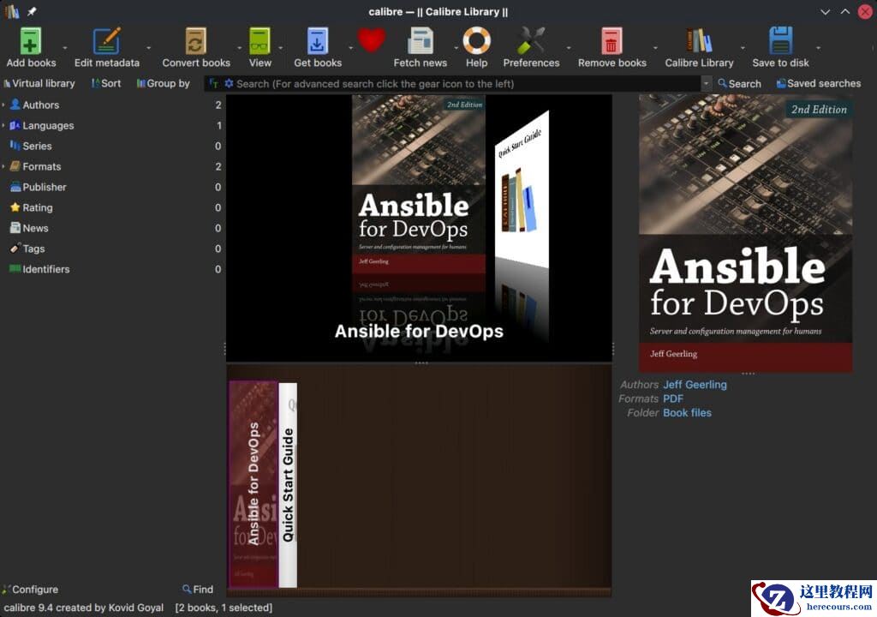Viewport: 877px width, 617px height.
Task: Open Get books dropdown arrow
Action: click(350, 48)
